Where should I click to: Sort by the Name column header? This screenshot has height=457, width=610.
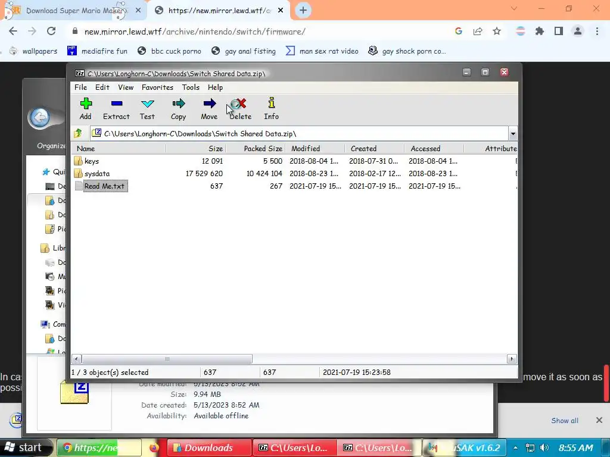tap(119, 148)
